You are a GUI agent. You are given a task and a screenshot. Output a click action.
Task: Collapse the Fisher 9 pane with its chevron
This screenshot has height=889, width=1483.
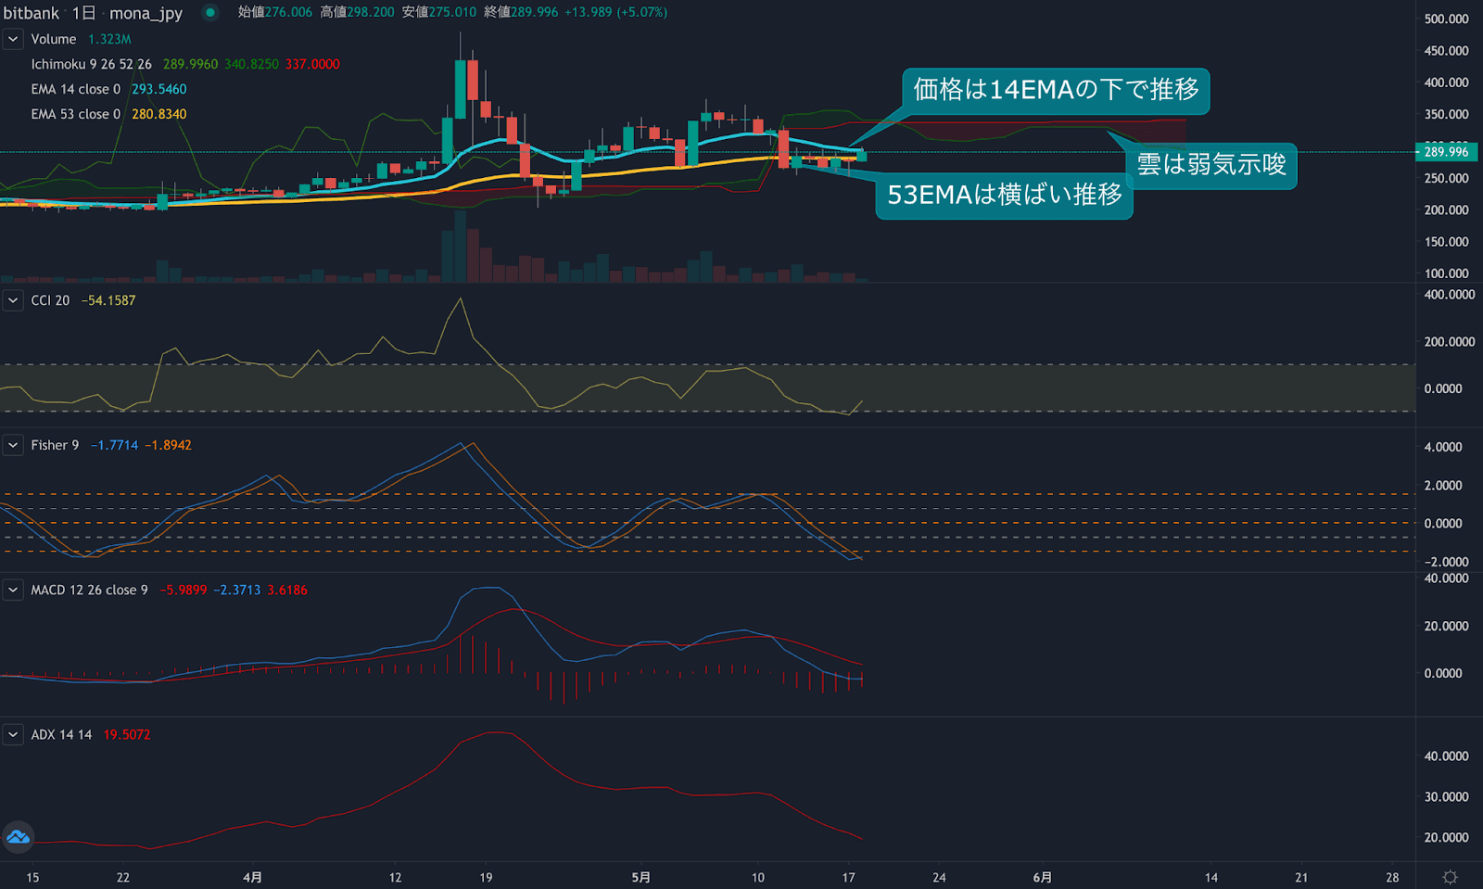(x=12, y=445)
